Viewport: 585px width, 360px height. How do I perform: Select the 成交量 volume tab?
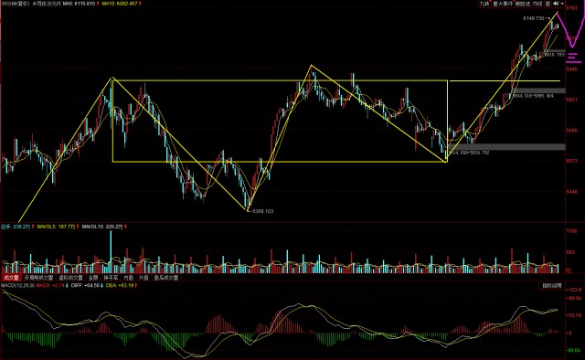point(11,278)
